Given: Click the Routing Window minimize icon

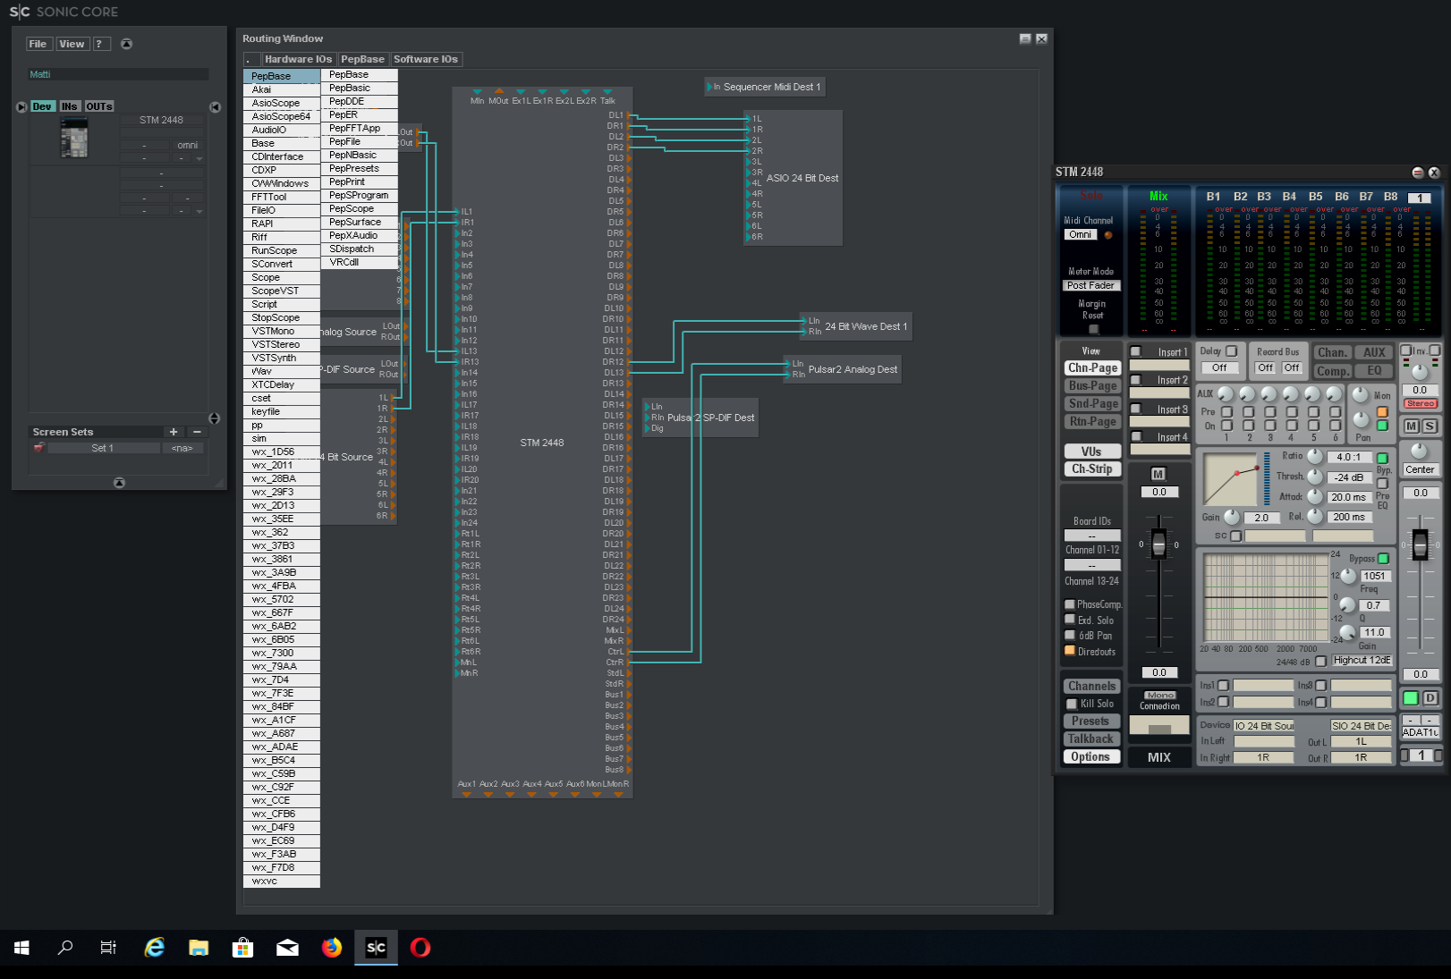Looking at the screenshot, I should click(x=1025, y=38).
